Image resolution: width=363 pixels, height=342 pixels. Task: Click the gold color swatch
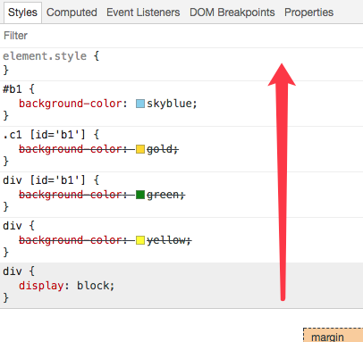[x=140, y=149]
